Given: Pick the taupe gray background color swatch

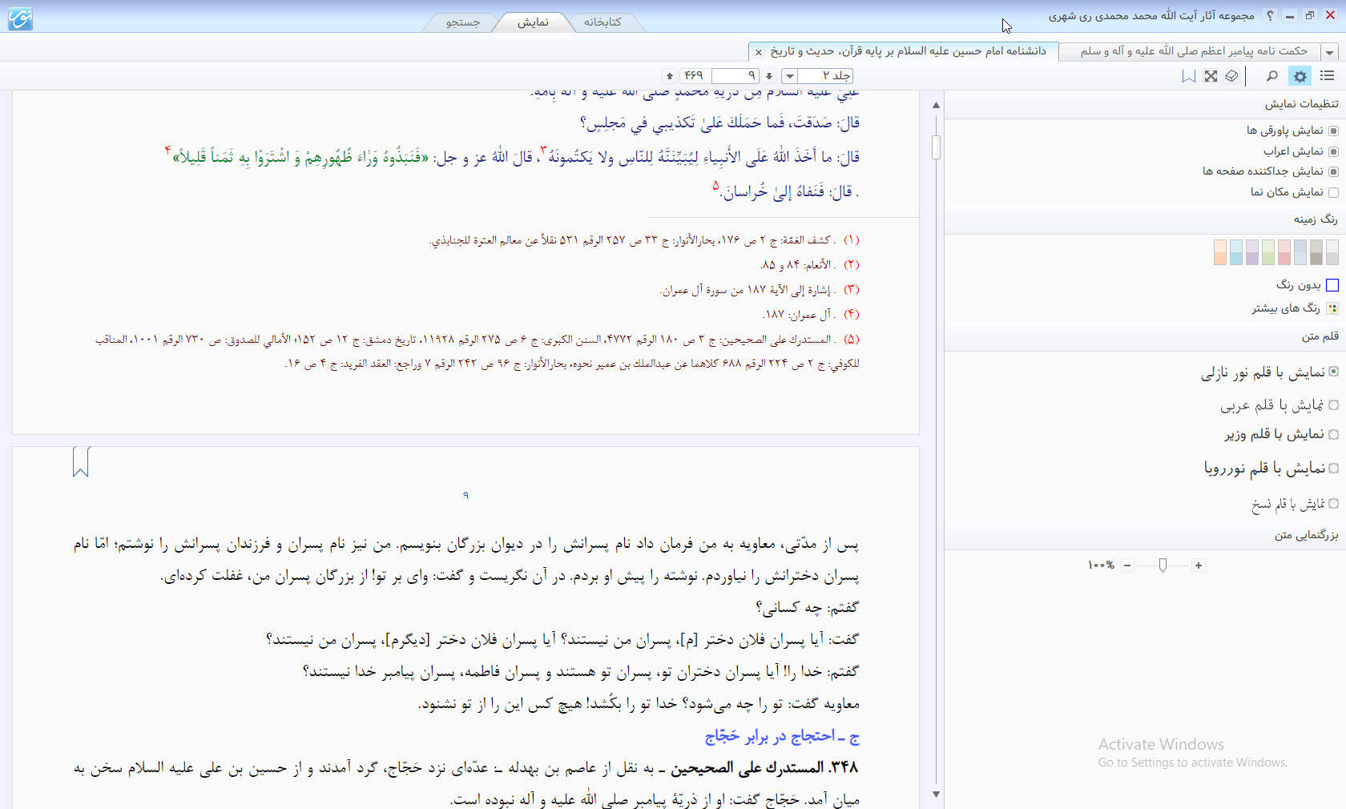Looking at the screenshot, I should pyautogui.click(x=1316, y=252).
